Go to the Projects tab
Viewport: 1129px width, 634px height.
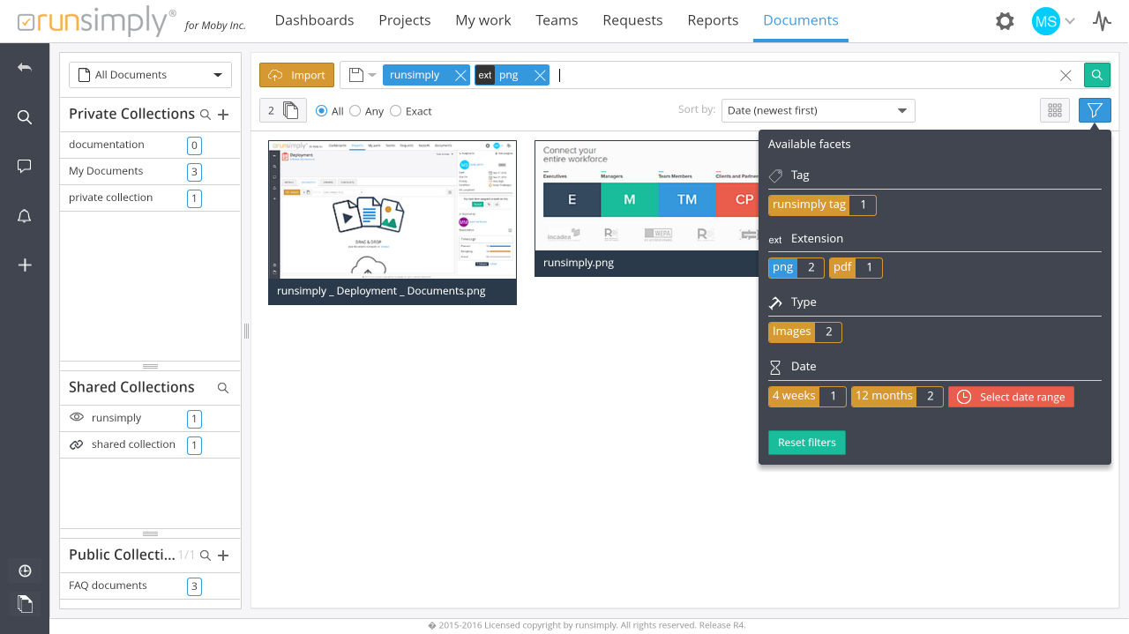405,20
